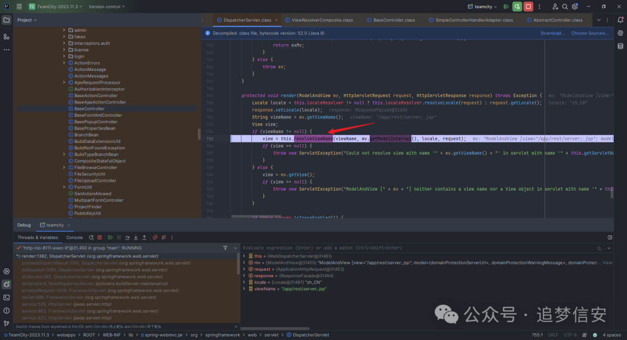Screen dimensions: 627x340
Task: Open the Database tool window icon
Action: point(620,46)
